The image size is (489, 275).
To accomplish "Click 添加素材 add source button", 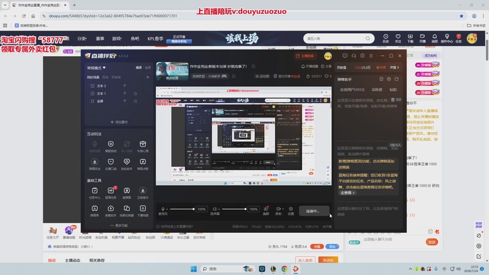I will pyautogui.click(x=119, y=122).
